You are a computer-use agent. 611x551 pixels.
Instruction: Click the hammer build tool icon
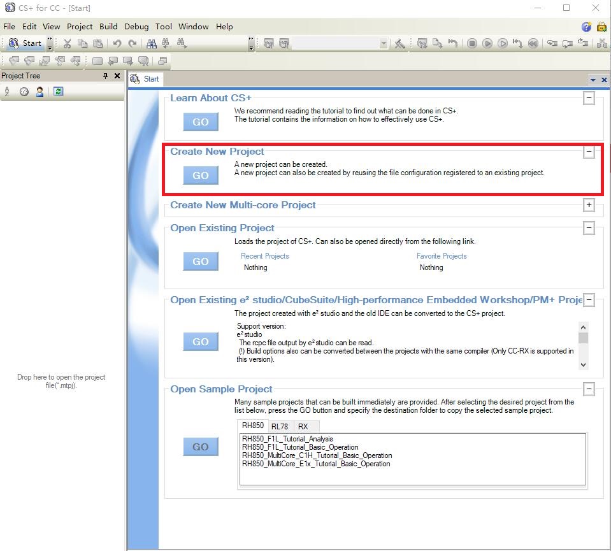(x=399, y=43)
